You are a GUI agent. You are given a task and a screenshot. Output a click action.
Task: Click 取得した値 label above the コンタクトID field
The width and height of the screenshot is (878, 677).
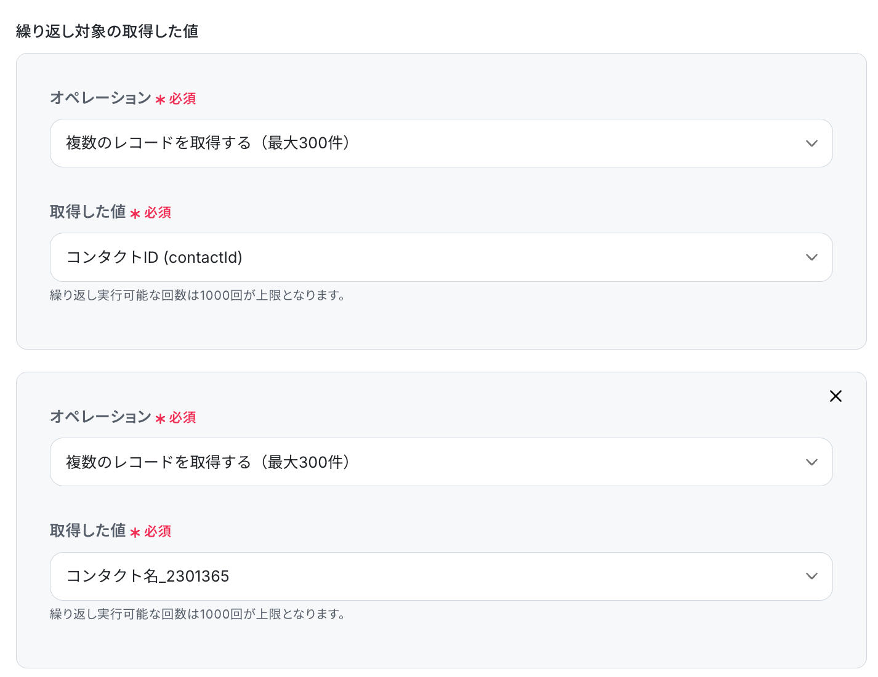[87, 212]
